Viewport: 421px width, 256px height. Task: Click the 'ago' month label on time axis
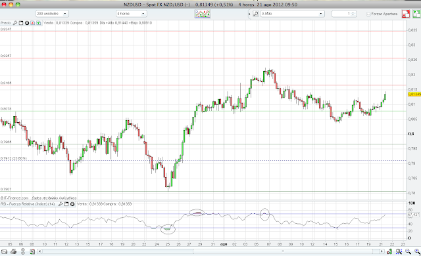[x=224, y=244]
